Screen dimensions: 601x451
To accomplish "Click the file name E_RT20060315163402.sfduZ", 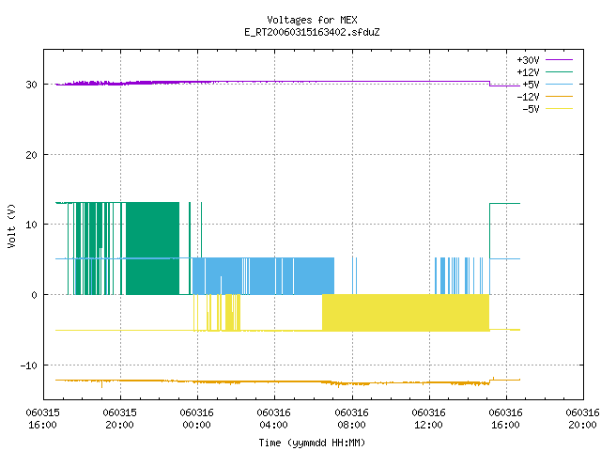I will [x=312, y=32].
